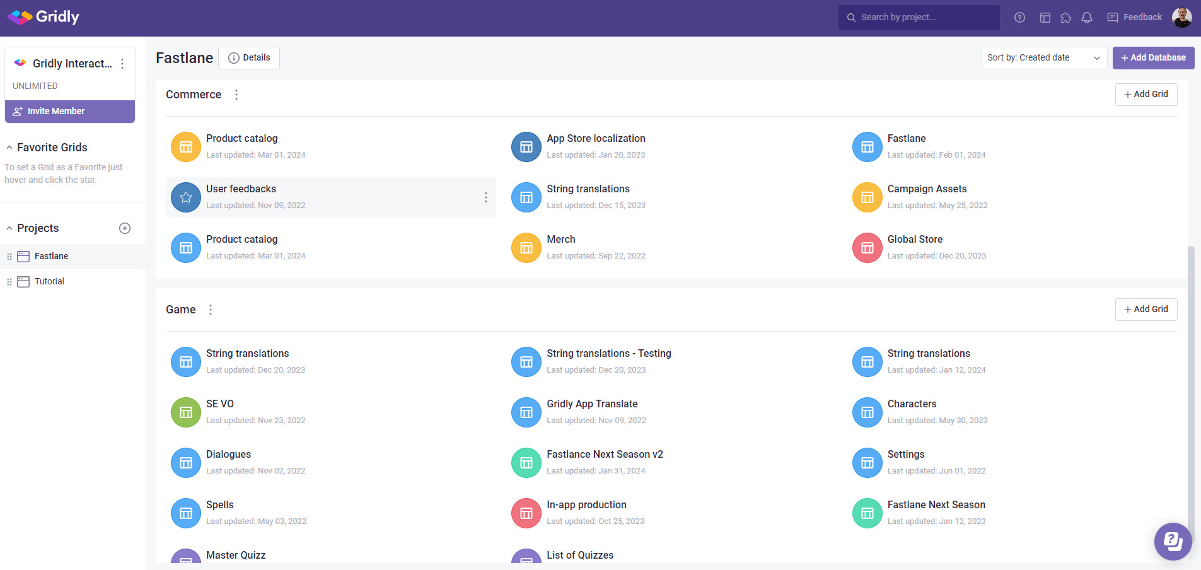The image size is (1201, 570).
Task: Open the User feedbacks options menu
Action: pos(485,197)
